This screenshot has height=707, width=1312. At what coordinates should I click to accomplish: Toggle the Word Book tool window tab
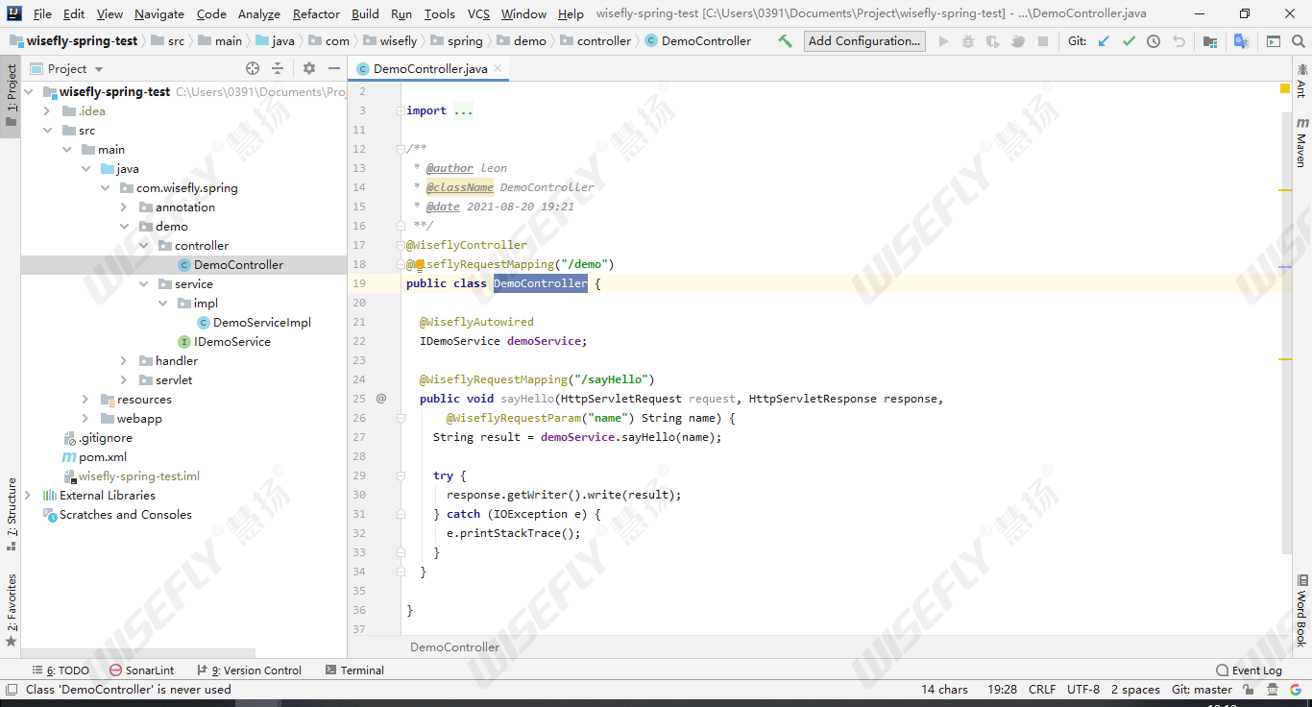tap(1301, 611)
